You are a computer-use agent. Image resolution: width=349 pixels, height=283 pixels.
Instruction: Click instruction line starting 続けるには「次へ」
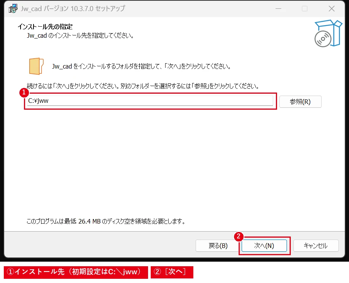point(143,86)
